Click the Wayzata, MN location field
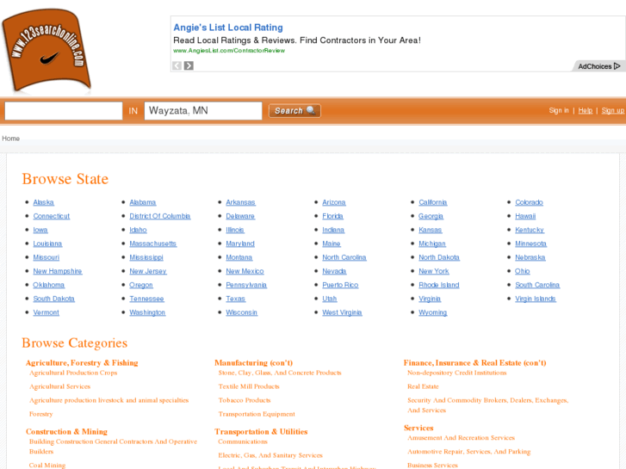The image size is (626, 469). coord(203,110)
